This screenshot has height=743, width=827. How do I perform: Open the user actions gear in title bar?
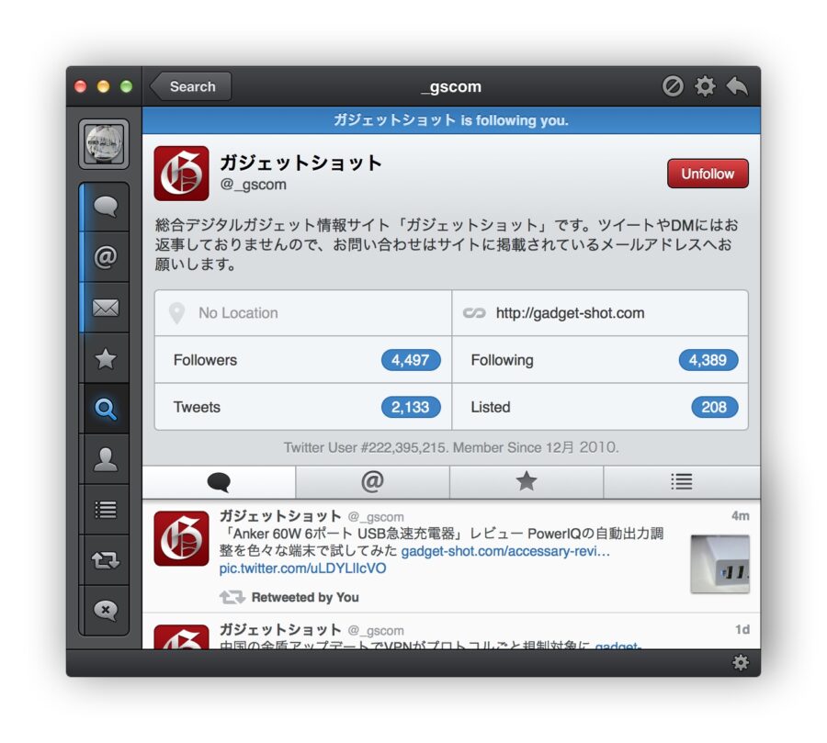pos(705,86)
